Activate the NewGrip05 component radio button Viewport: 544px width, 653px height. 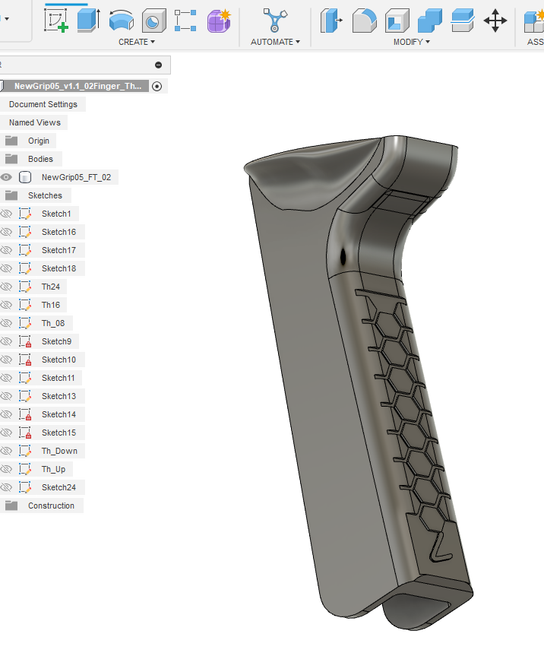pyautogui.click(x=157, y=86)
